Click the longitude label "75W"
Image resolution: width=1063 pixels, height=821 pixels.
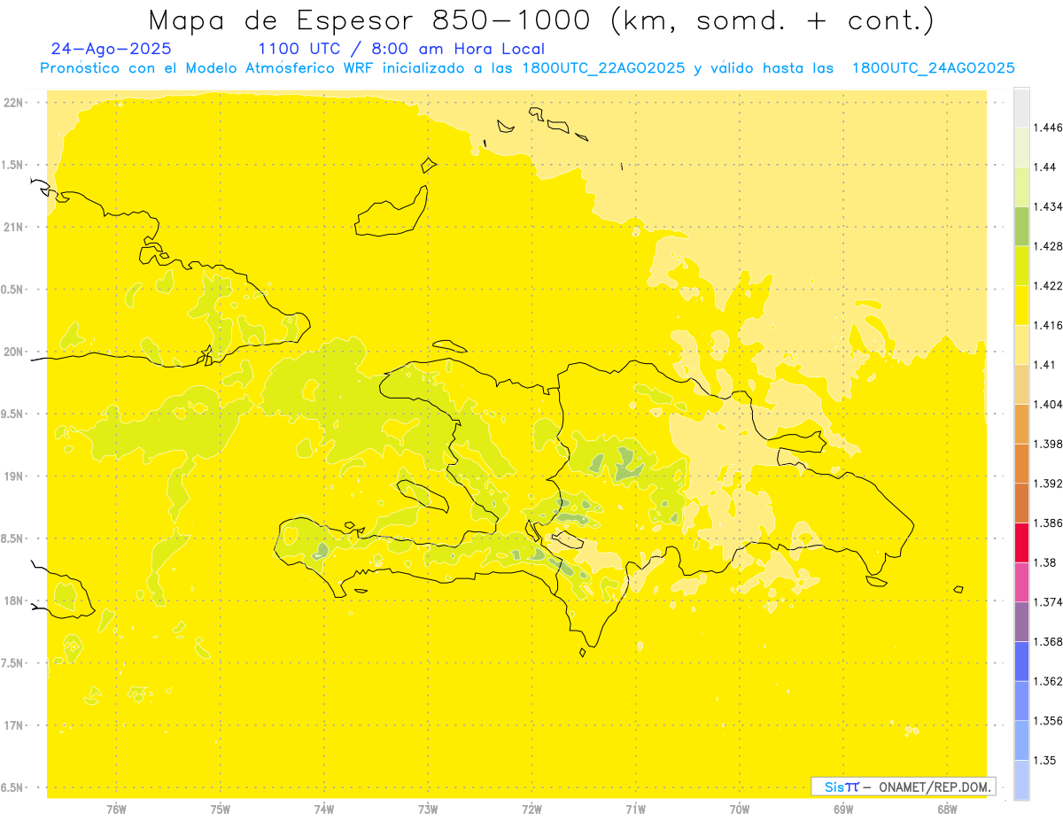[x=220, y=809]
